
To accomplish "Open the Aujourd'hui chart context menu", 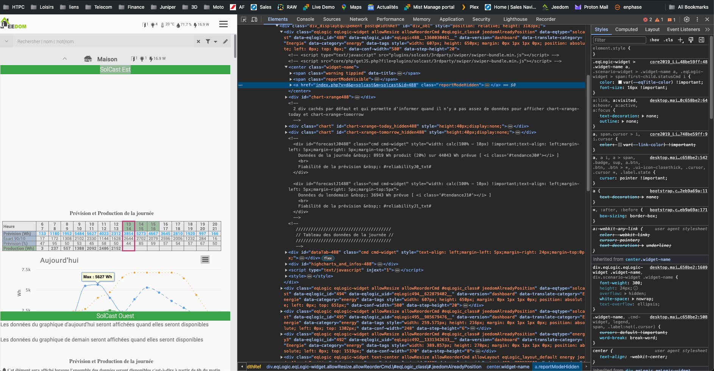I will point(205,260).
